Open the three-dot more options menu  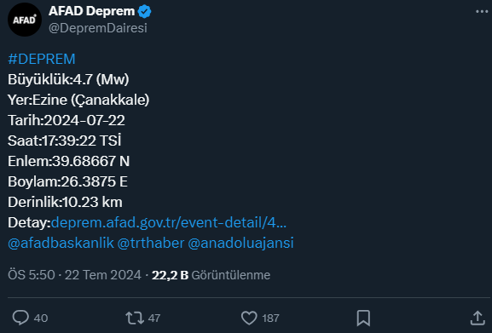[482, 12]
